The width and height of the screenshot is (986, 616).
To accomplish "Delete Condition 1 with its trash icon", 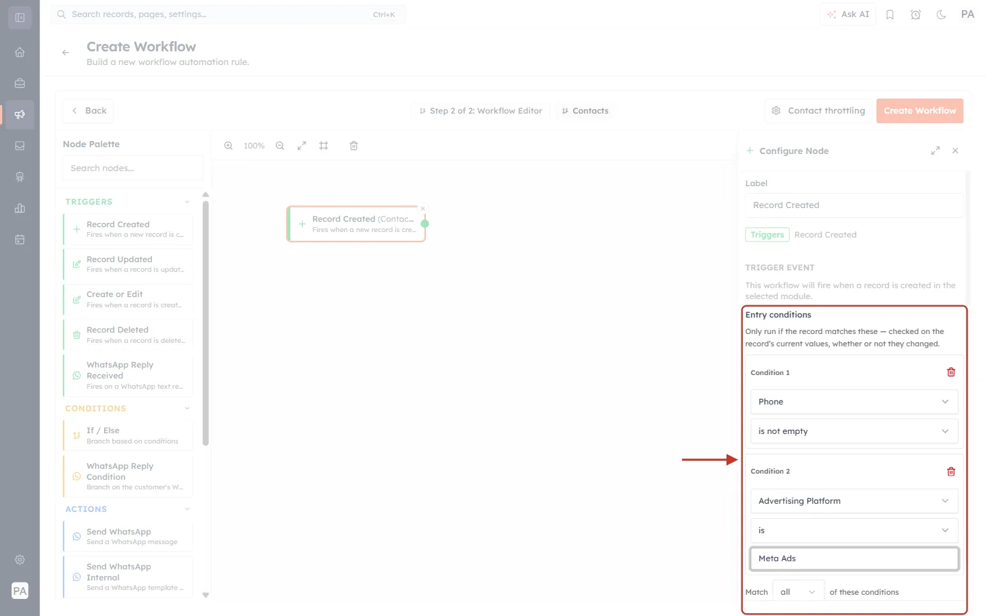I will (951, 372).
